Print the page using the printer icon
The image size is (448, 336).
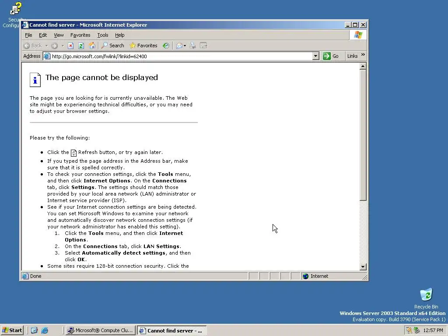tap(193, 45)
